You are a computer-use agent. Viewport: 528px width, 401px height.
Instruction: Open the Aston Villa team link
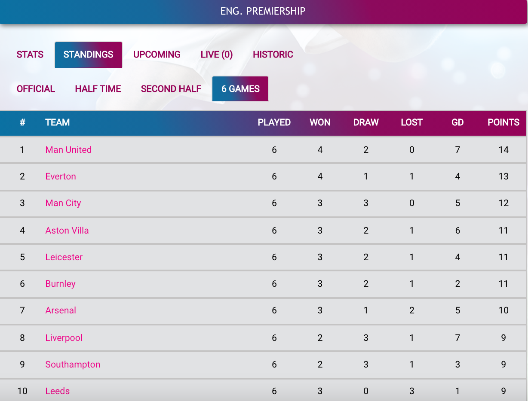[67, 231]
